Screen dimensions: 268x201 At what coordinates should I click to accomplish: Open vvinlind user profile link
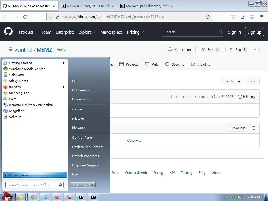[x=23, y=50]
